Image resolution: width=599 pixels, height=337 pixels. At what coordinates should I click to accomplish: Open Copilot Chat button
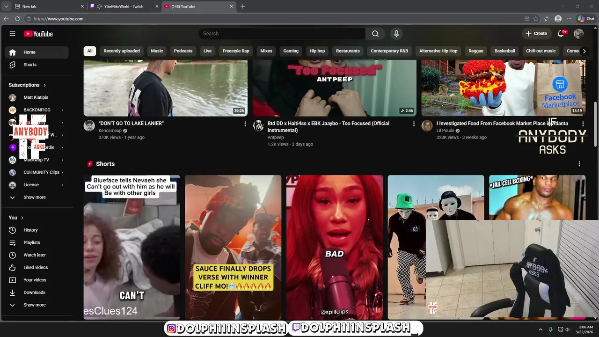pos(586,19)
